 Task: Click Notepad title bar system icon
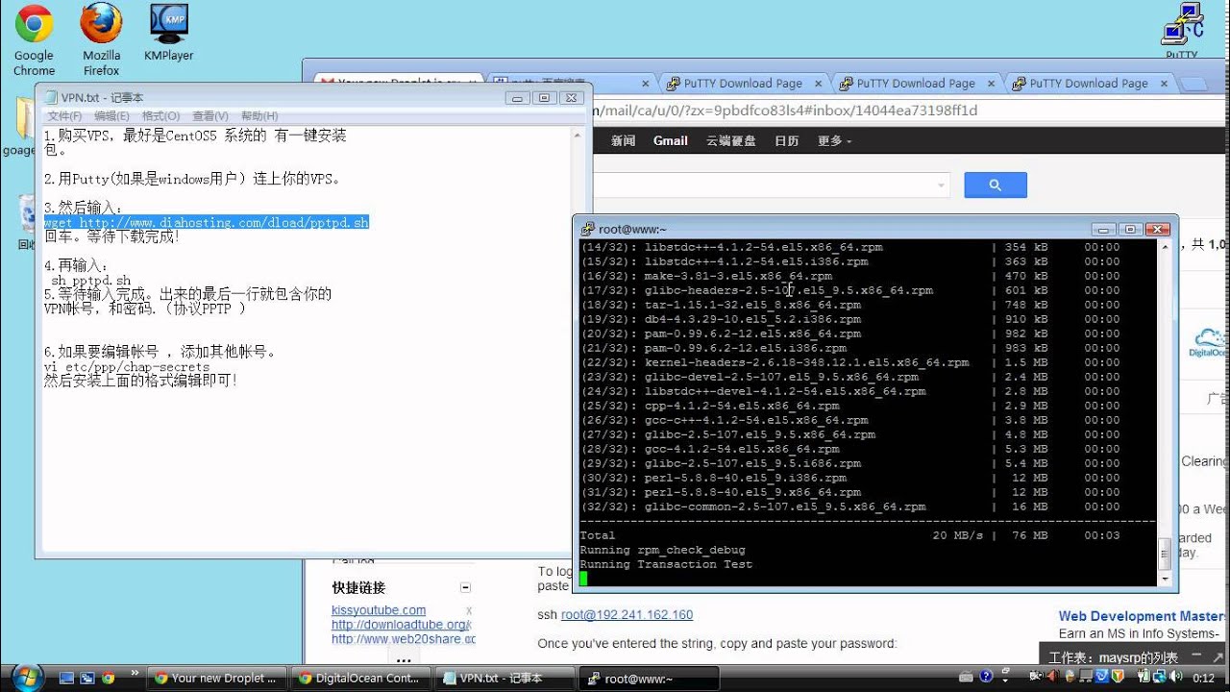point(50,97)
